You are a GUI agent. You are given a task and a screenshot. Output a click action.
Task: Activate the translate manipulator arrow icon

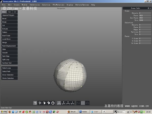click(72, 103)
